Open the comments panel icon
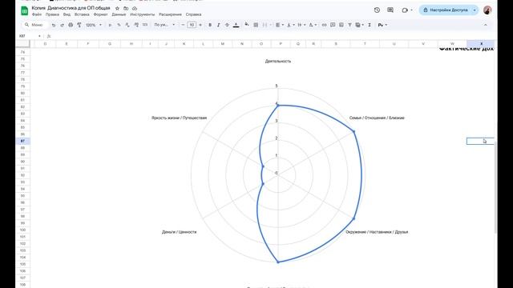This screenshot has height=288, width=513. [x=390, y=10]
